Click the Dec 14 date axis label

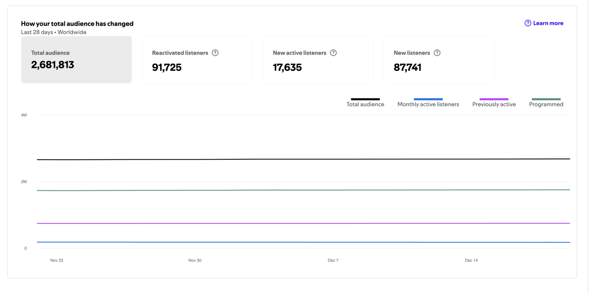pyautogui.click(x=471, y=260)
